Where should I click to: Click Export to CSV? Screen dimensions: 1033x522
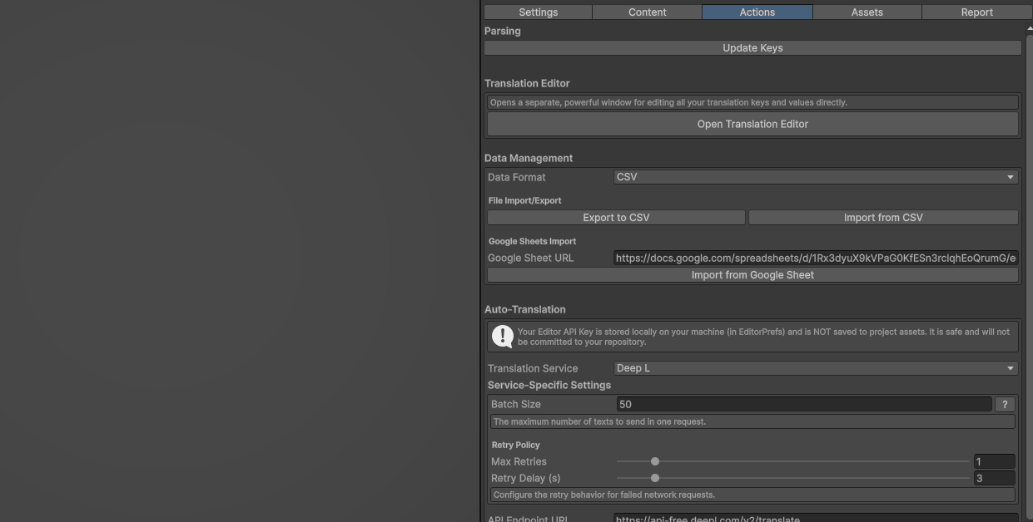pyautogui.click(x=616, y=217)
